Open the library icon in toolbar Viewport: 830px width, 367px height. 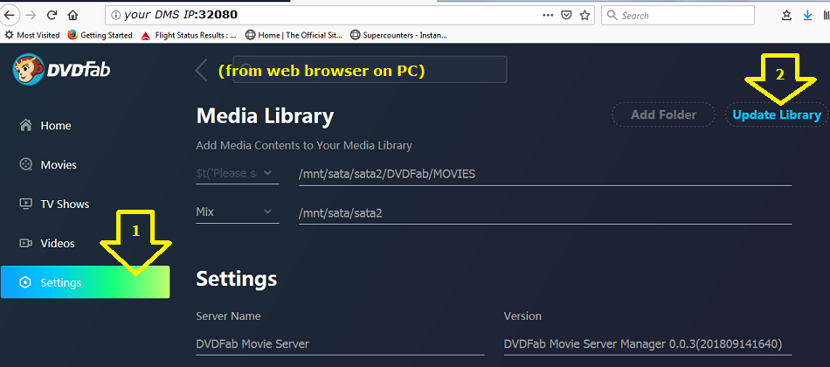pyautogui.click(x=826, y=16)
